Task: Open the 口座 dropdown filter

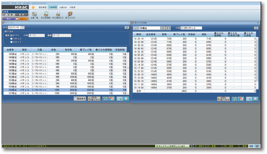Action: [37, 35]
